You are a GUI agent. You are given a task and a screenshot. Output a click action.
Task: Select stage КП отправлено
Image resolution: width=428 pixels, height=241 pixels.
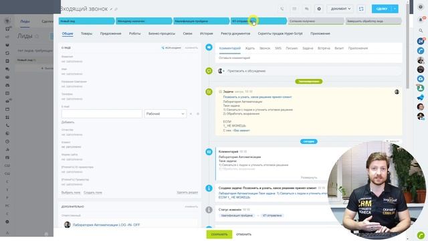click(259, 21)
